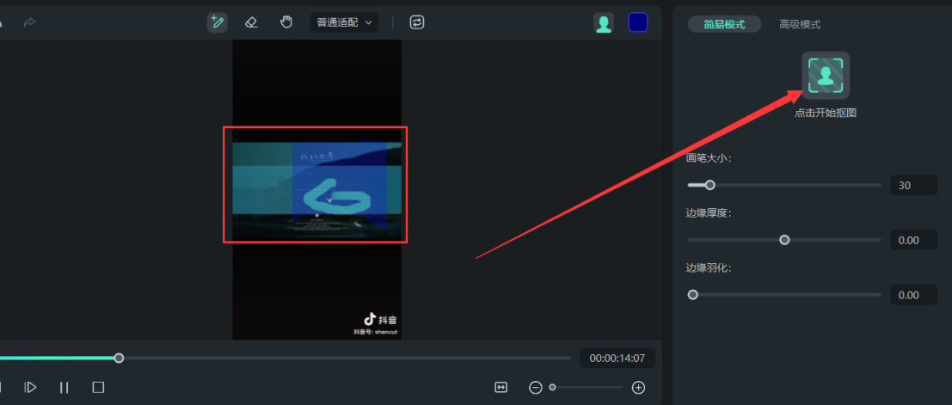952x405 pixels.
Task: Select the eraser tool
Action: coord(251,22)
